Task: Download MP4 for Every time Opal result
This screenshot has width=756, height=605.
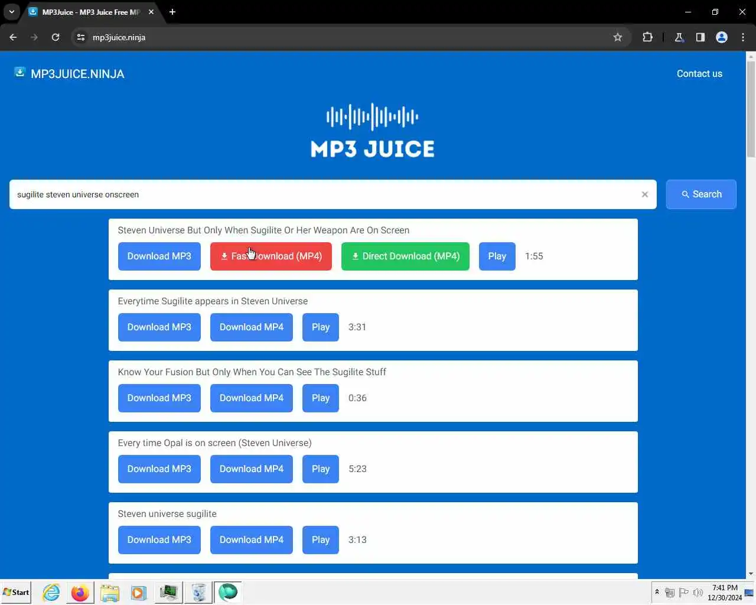Action: (252, 469)
